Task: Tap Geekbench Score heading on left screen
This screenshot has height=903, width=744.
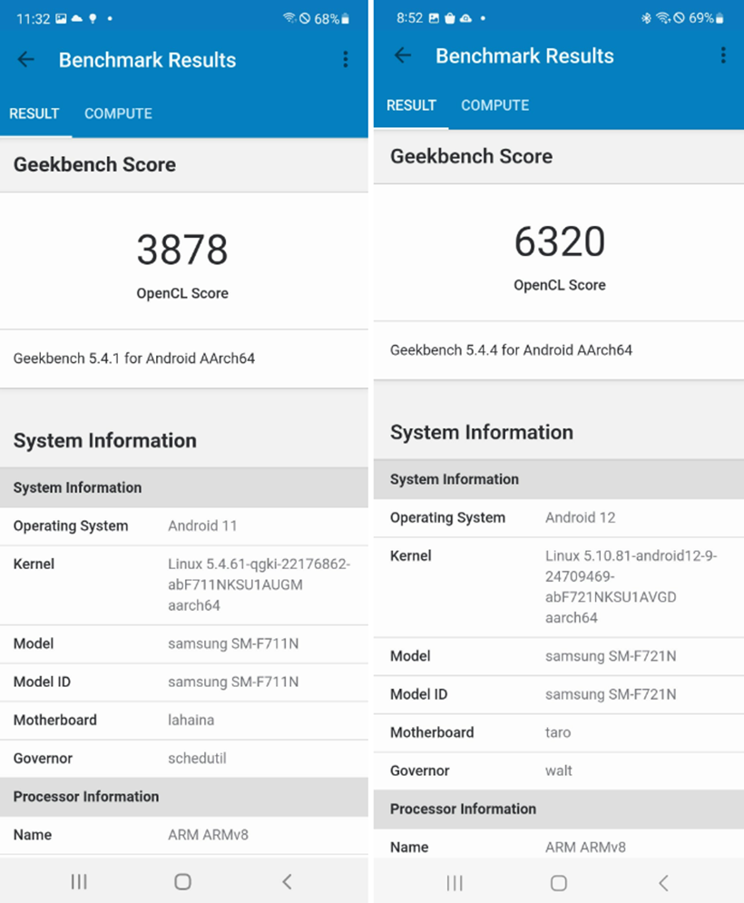Action: point(94,164)
